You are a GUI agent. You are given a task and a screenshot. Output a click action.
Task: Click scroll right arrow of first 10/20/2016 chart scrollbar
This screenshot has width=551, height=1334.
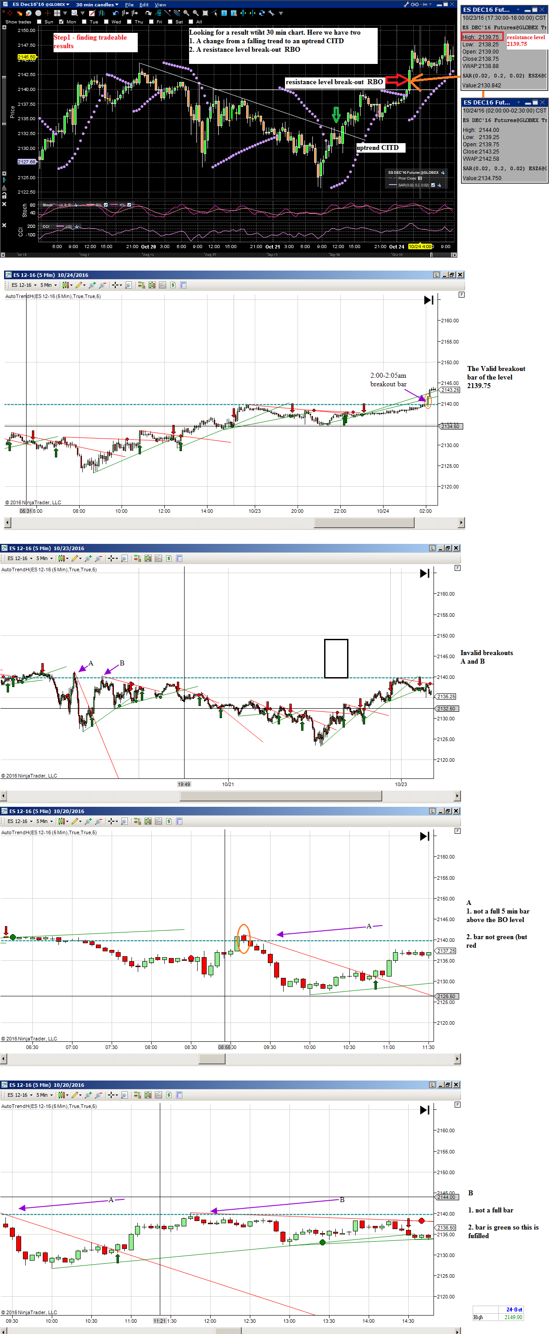click(457, 1059)
